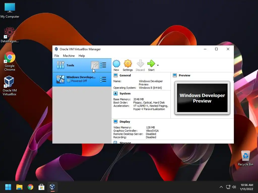Screen dimensions: 258x193
Task: Click the VM preview thumbnail
Action: pos(202,98)
